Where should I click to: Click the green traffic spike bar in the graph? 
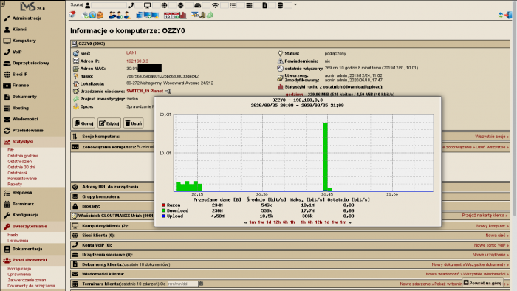tap(326, 157)
